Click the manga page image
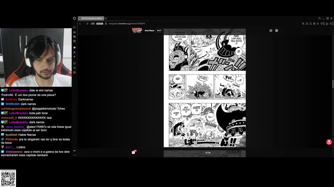The height and width of the screenshot is (187, 334). (x=205, y=88)
